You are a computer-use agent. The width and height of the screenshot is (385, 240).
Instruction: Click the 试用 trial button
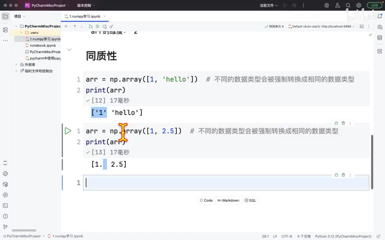(x=374, y=5)
